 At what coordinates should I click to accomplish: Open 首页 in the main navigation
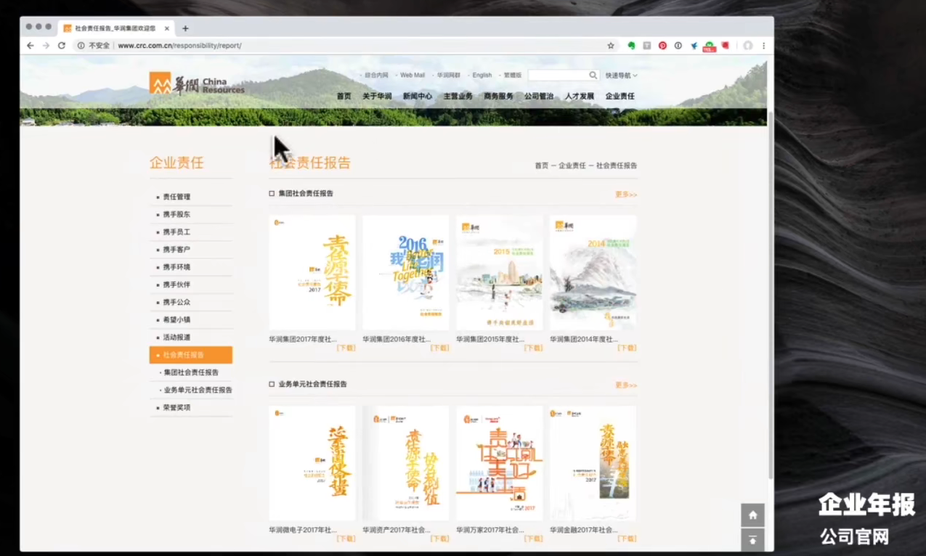click(x=344, y=96)
